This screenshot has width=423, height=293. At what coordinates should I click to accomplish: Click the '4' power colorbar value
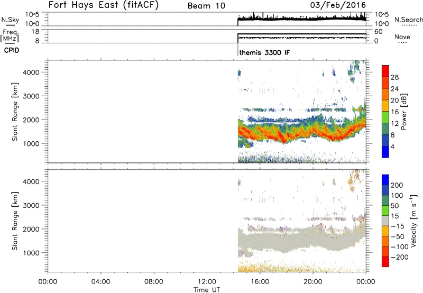[392, 146]
